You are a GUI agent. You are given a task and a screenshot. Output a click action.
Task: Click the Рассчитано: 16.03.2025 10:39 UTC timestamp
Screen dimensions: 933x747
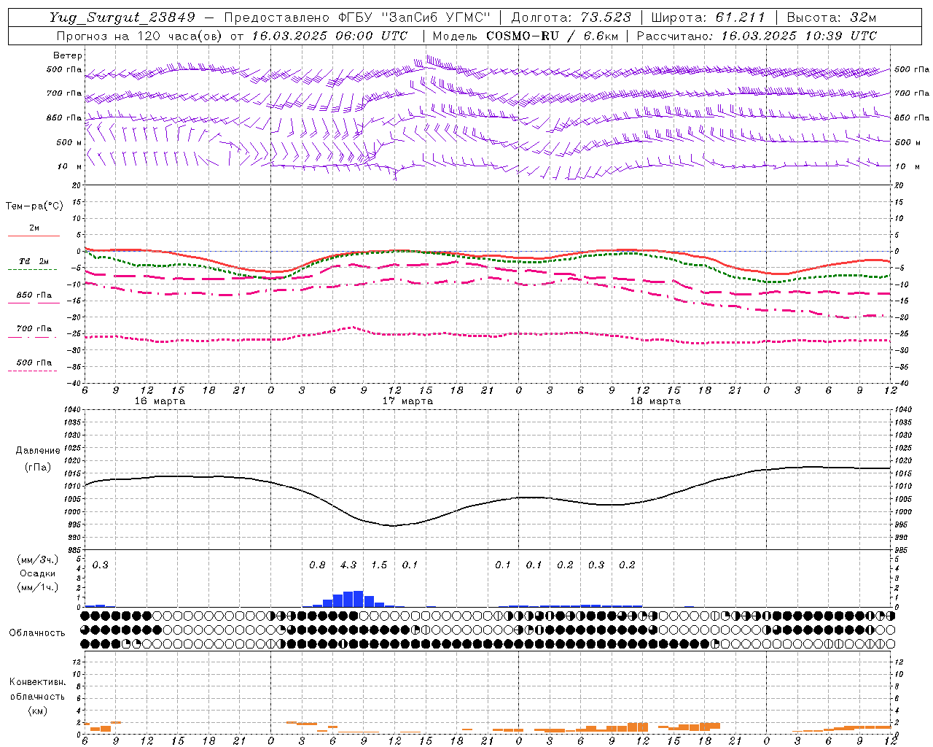click(x=757, y=36)
